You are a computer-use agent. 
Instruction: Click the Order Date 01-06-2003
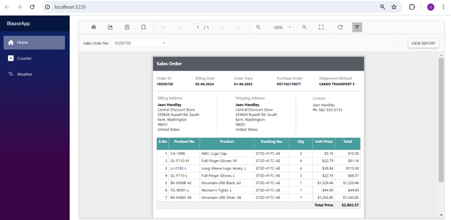[x=243, y=84]
